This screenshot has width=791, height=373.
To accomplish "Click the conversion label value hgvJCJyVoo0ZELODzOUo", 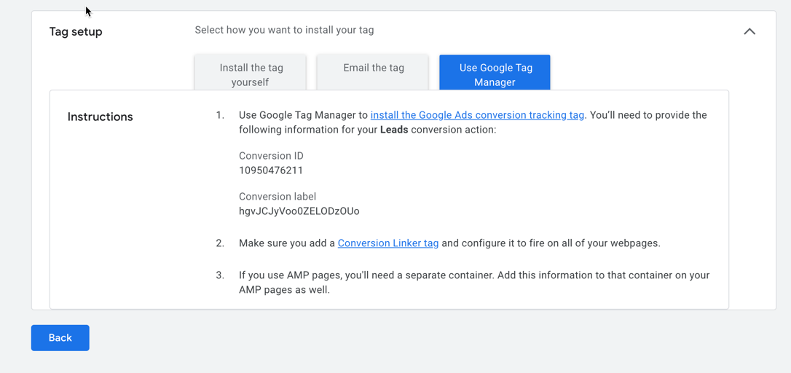I will coord(299,211).
